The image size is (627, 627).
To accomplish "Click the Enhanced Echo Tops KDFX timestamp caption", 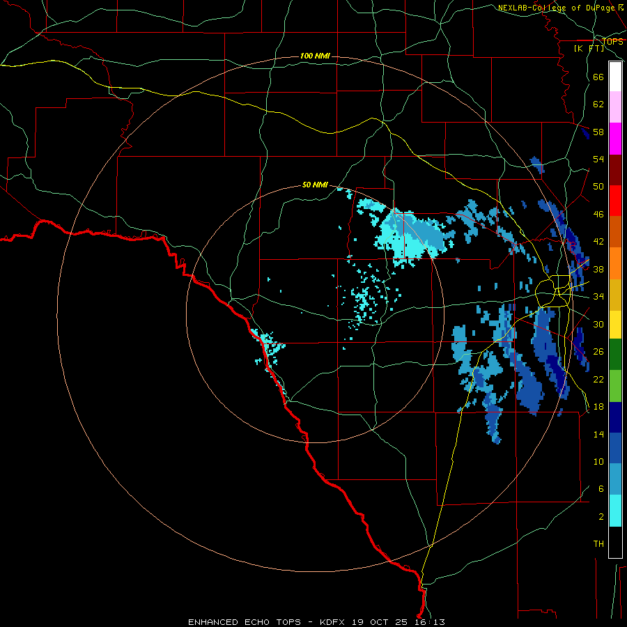I will (x=316, y=622).
